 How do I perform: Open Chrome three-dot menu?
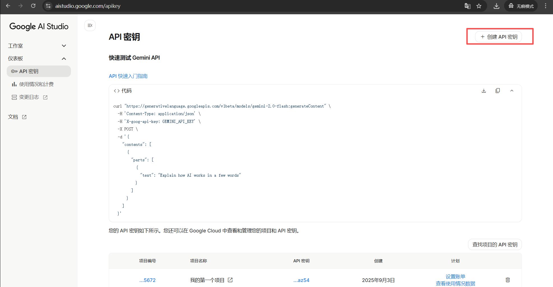(545, 6)
